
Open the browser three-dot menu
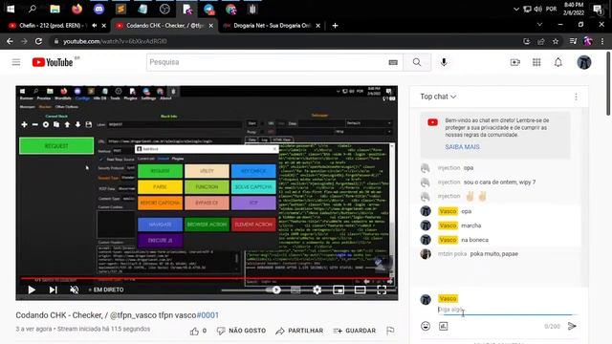click(x=602, y=41)
